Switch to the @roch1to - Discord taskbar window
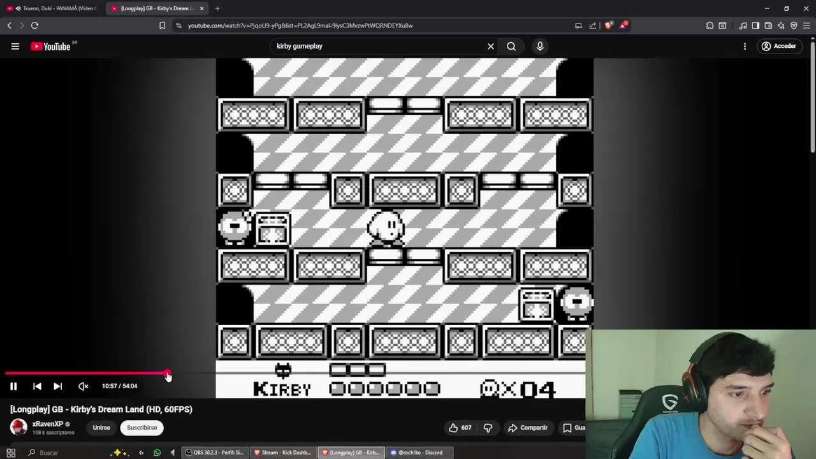Viewport: 816px width, 459px height. click(419, 453)
